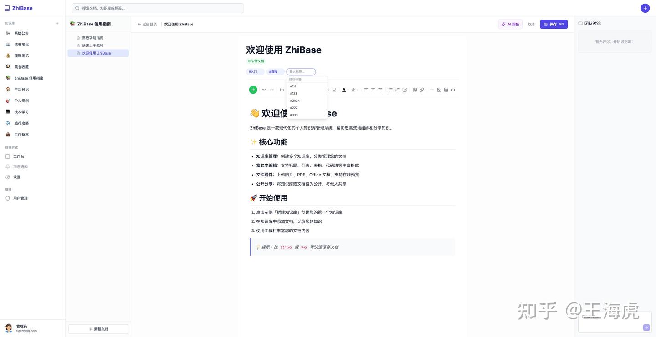Select suggested tag #222
The image size is (656, 337).
pos(307,108)
